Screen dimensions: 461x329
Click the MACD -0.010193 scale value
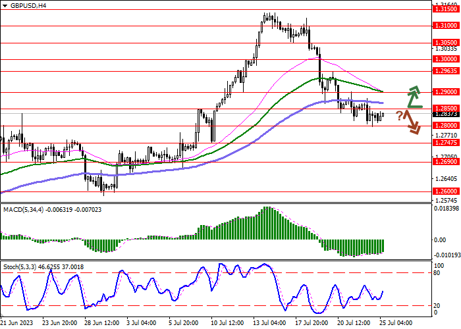click(x=447, y=255)
